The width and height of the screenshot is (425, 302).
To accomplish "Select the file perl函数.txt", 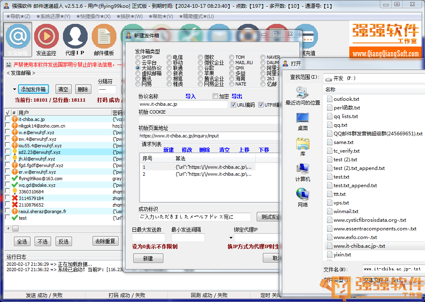I will click(347, 108).
